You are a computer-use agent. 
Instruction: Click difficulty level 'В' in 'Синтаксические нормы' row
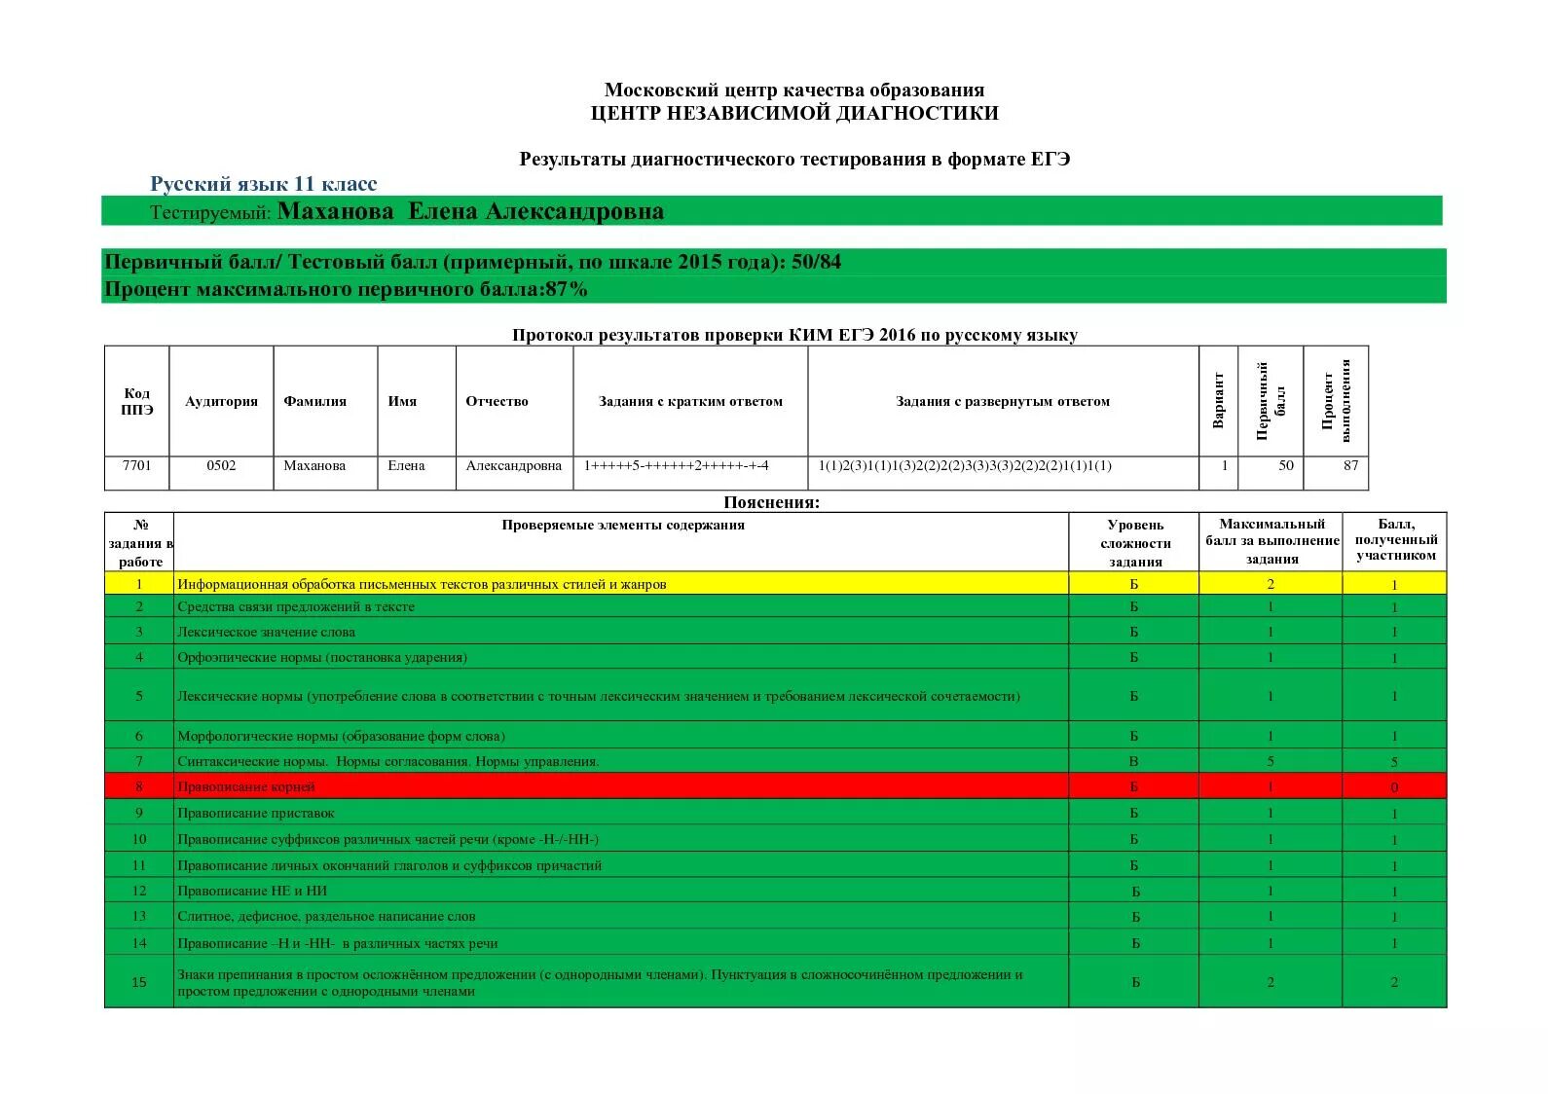[1134, 761]
